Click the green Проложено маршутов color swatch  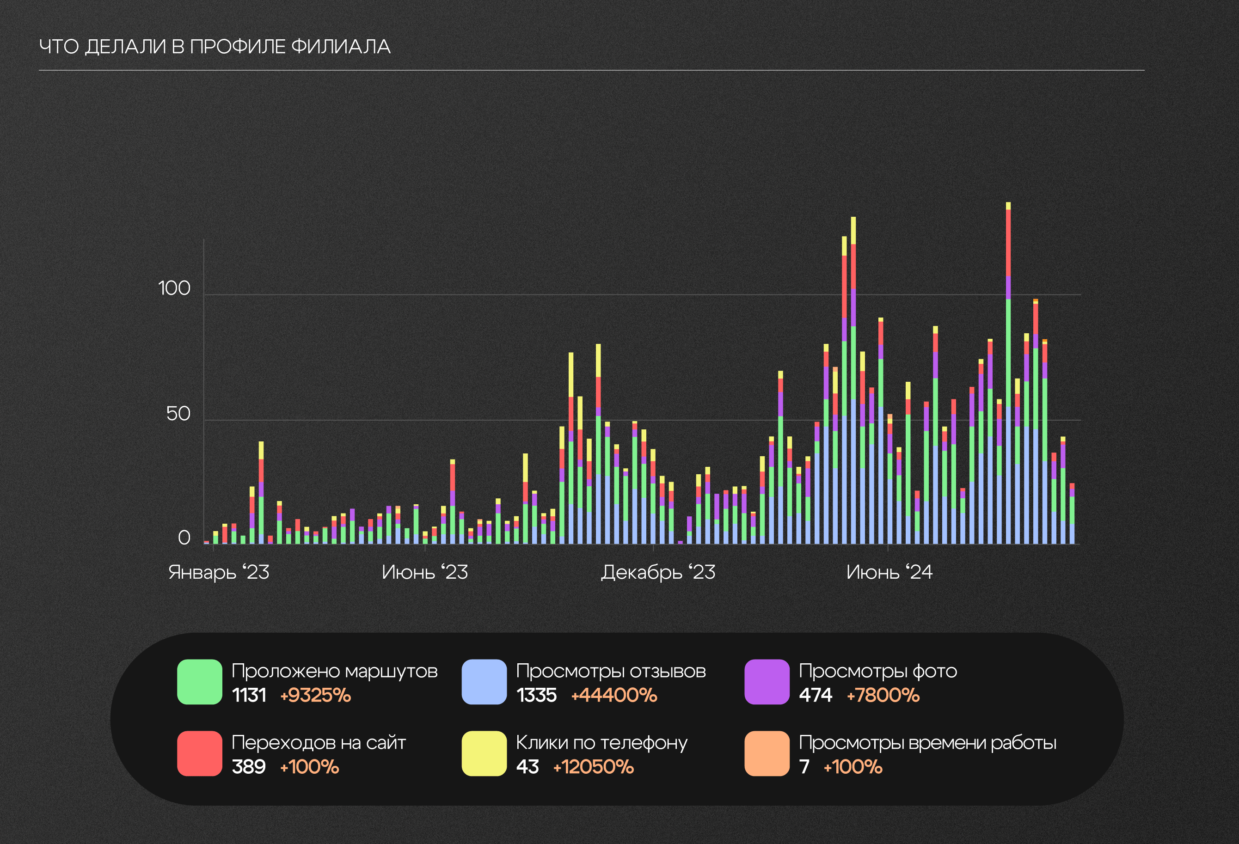tap(199, 681)
